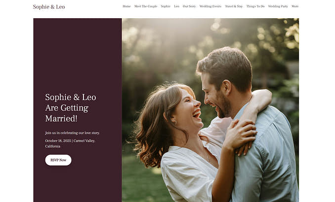Click the 'Are Getting Married!' headline
This screenshot has height=202, width=335.
point(67,113)
